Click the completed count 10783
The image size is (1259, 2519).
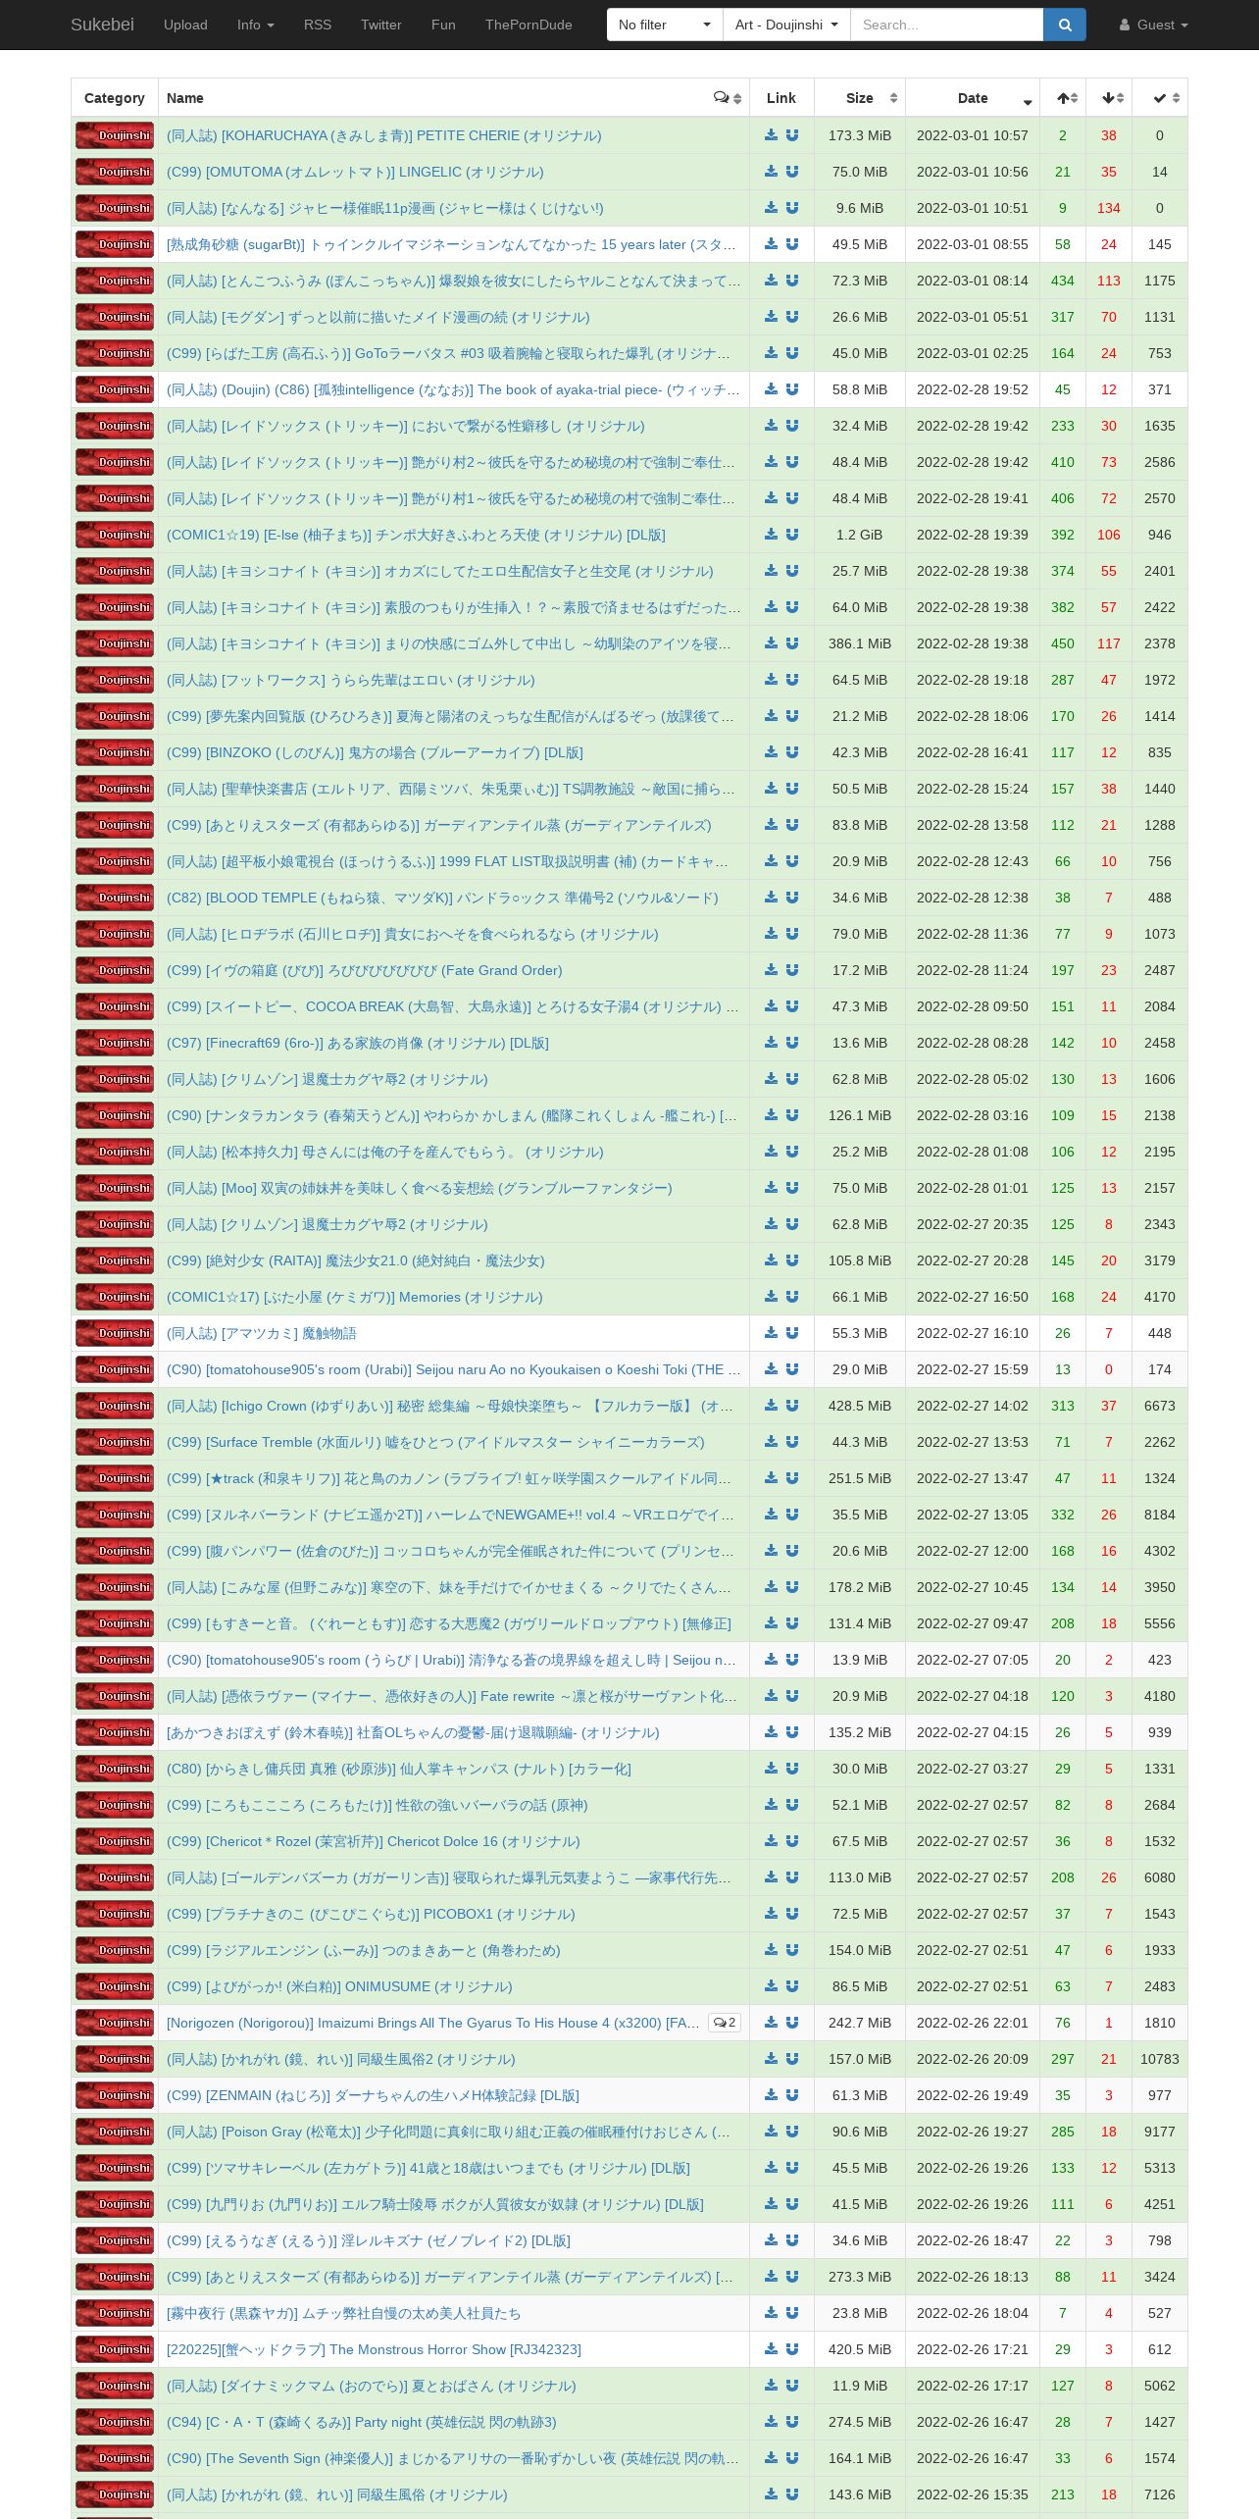(x=1160, y=2059)
